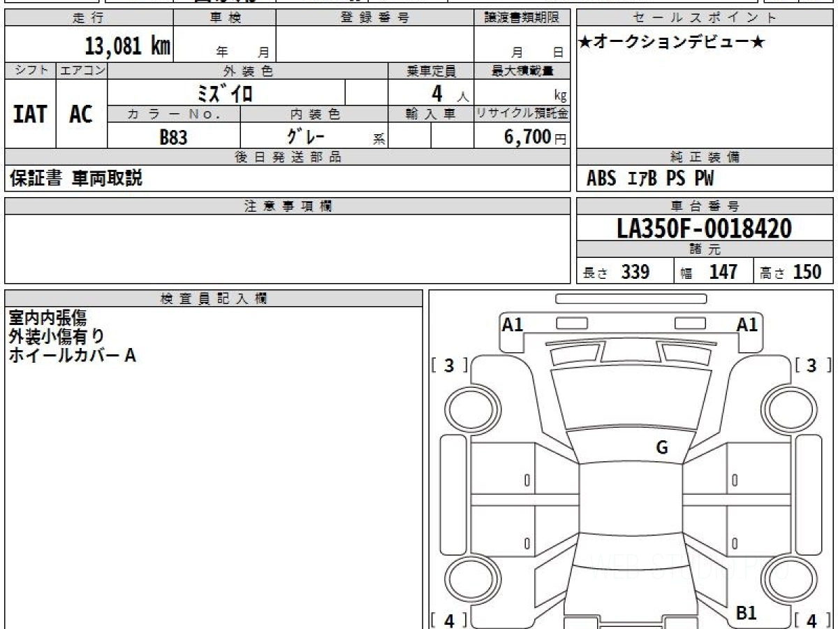This screenshot has width=838, height=629.
Task: Select inspector note ホイールカバー A
Action: (x=72, y=355)
